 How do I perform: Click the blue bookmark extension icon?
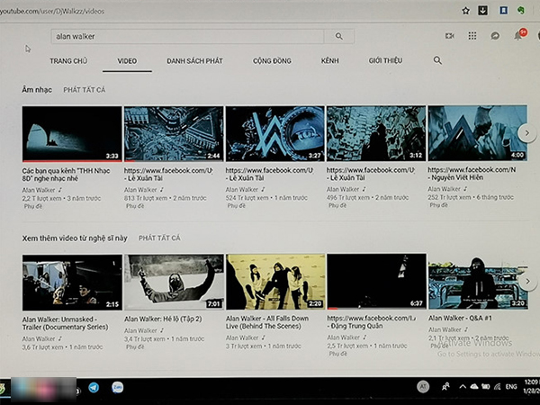[503, 10]
